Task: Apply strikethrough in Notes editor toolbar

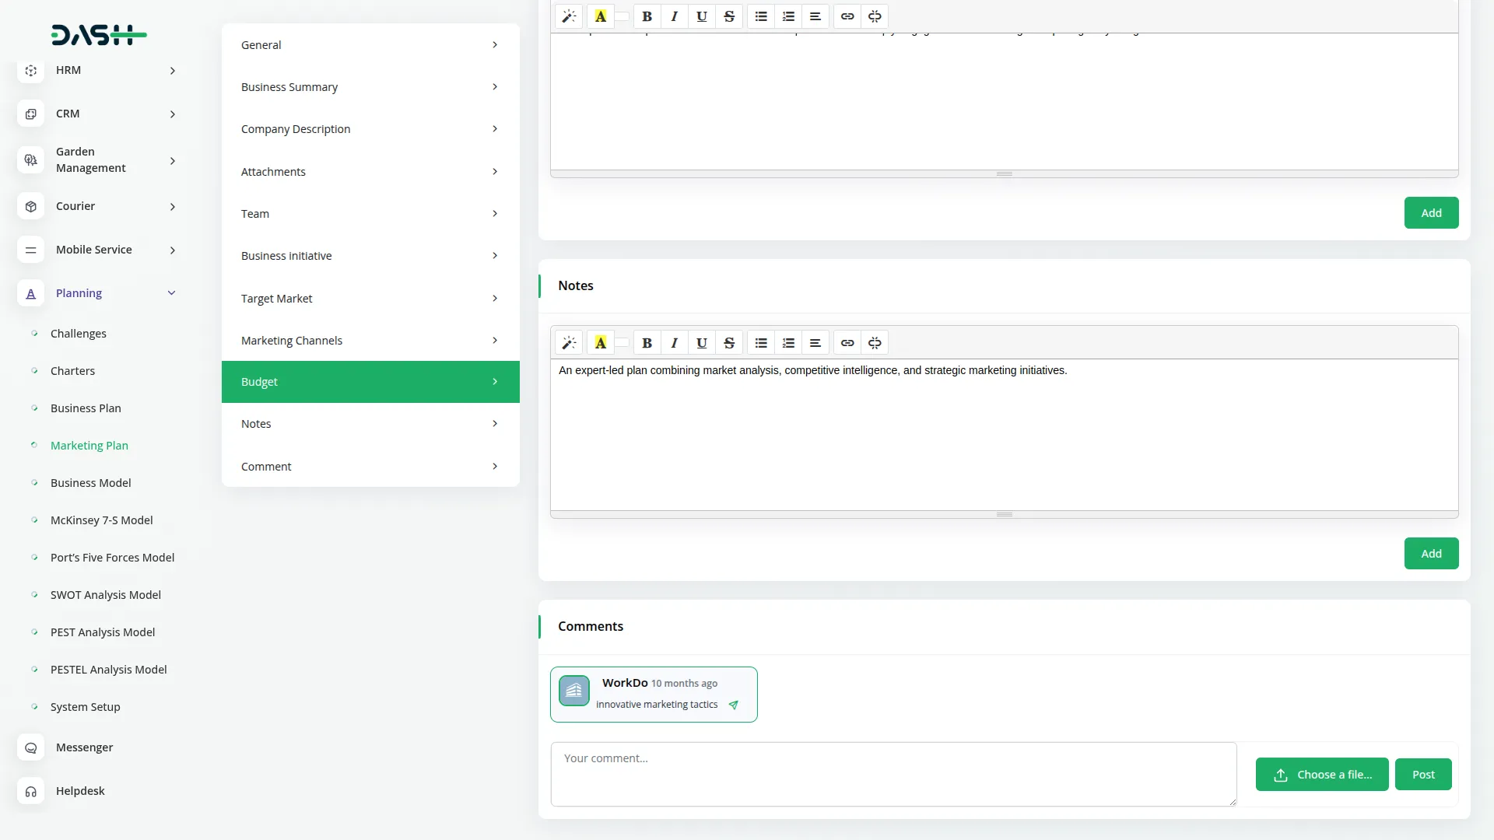Action: 729,343
